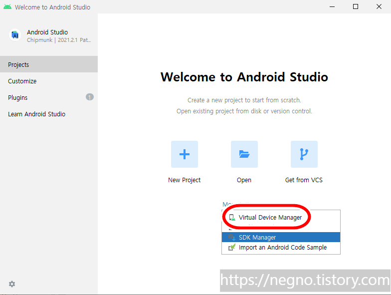
Task: Choose Import an Android Code Sample
Action: point(281,247)
